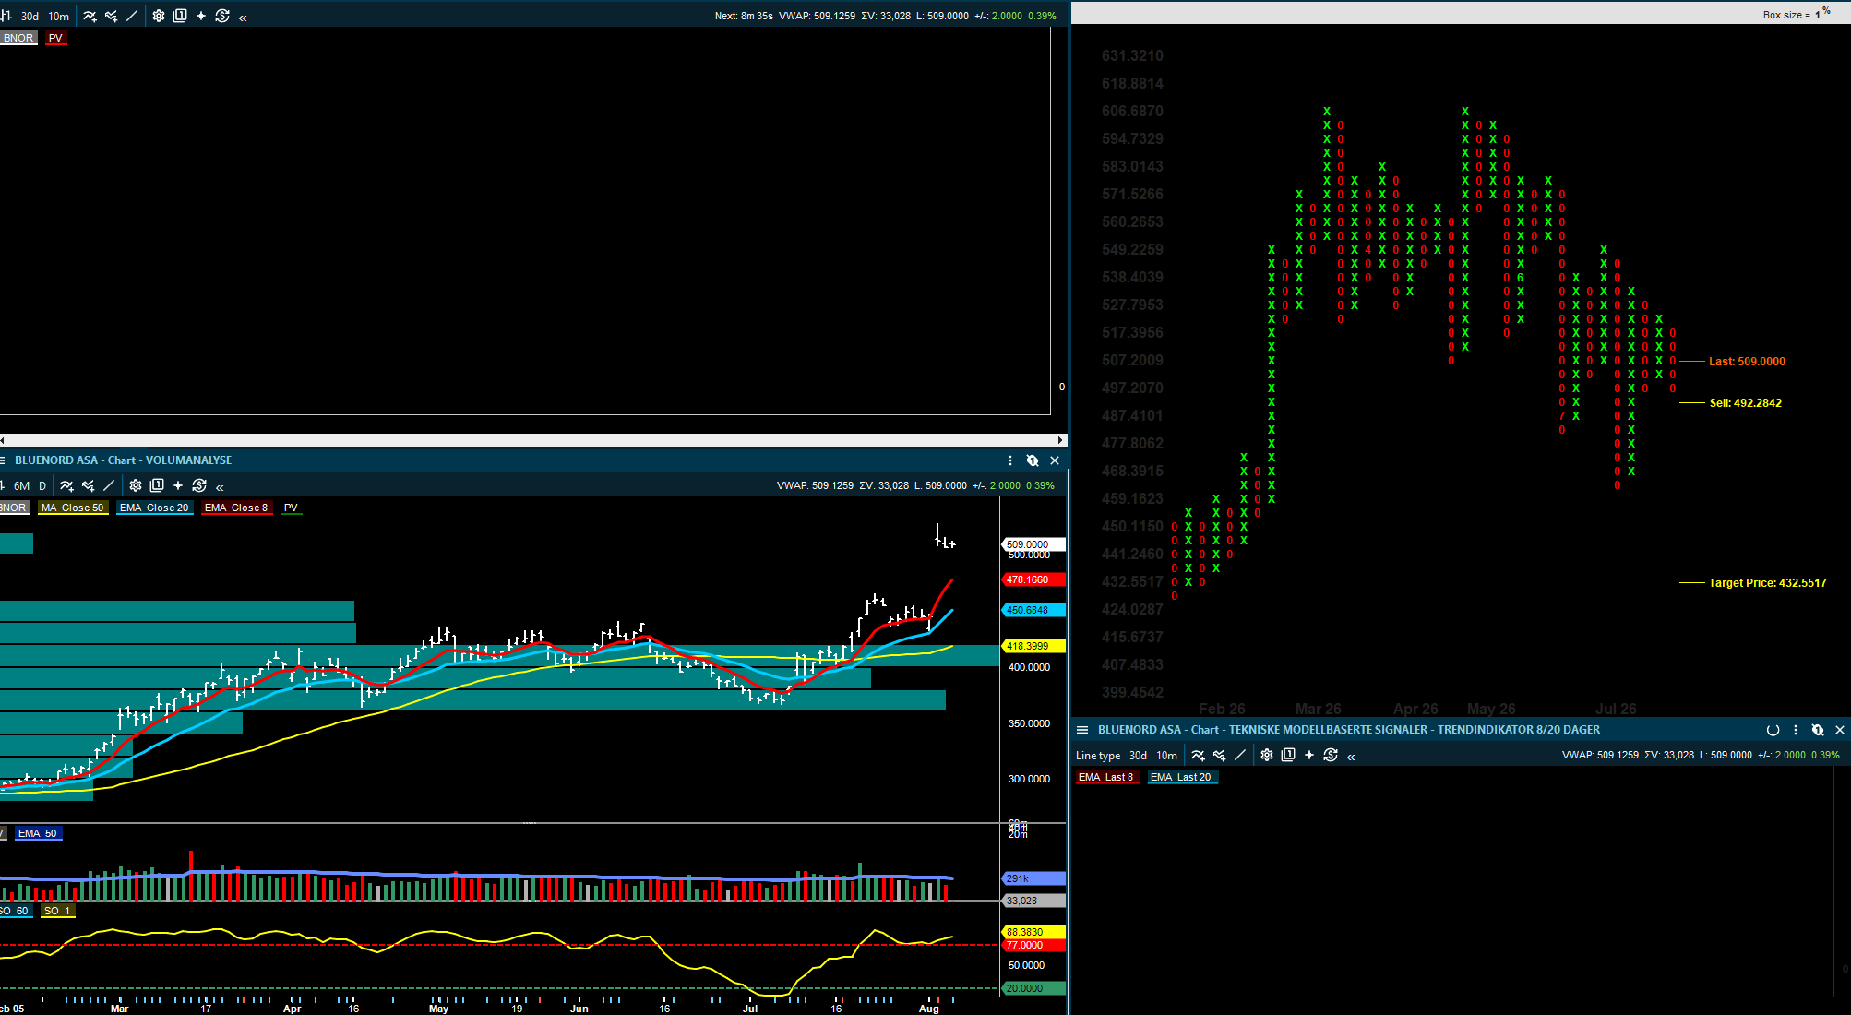
Task: Change 10m resolution in TRENDINDIKATOR chart
Action: click(1167, 756)
